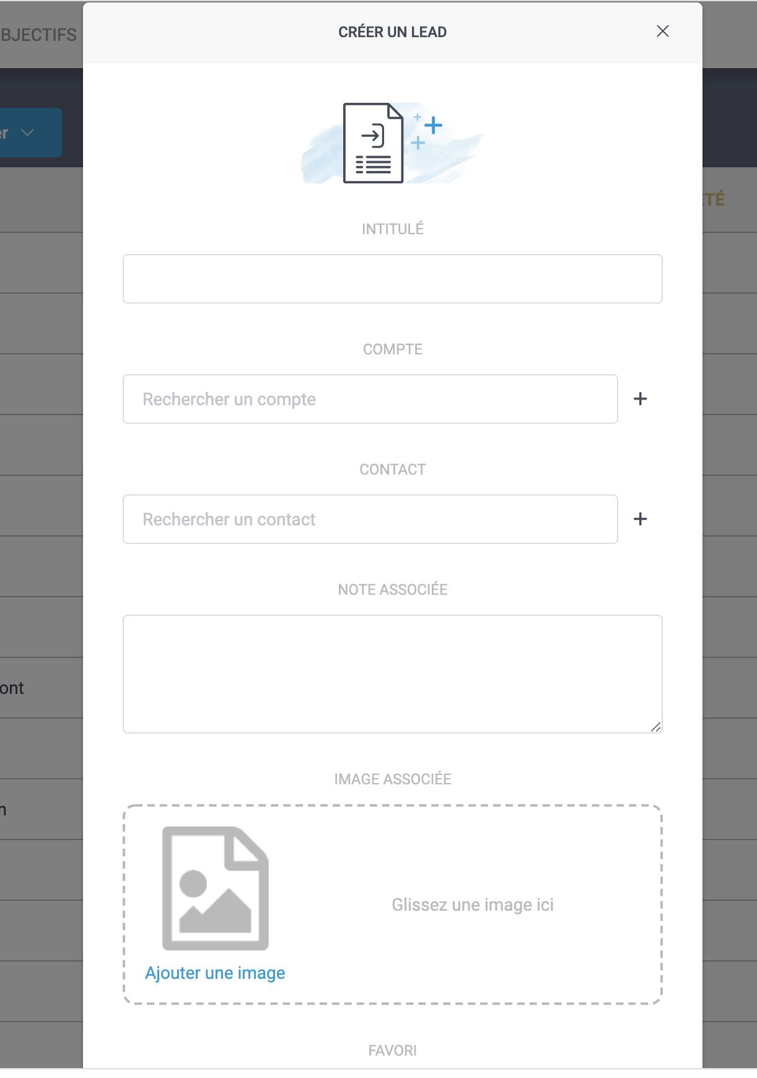Click the Favori section label
Viewport: 757px width, 1078px height.
coord(392,1051)
